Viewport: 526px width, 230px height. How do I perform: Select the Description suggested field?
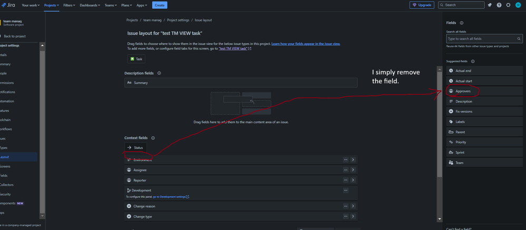pyautogui.click(x=484, y=101)
